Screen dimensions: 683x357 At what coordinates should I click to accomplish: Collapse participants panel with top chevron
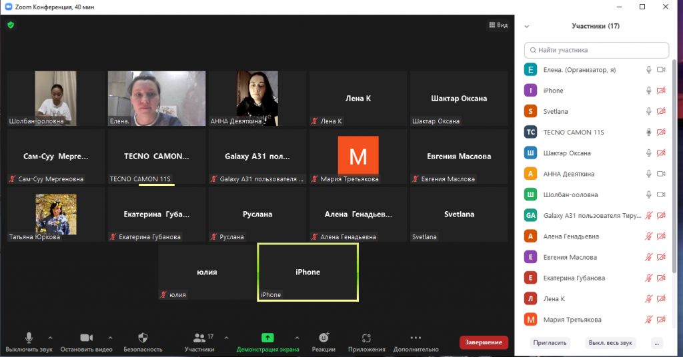[527, 27]
